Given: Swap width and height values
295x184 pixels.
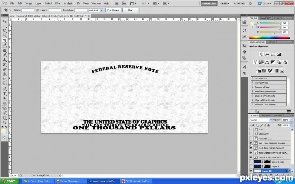Looking at the screenshot, I should (37, 10).
